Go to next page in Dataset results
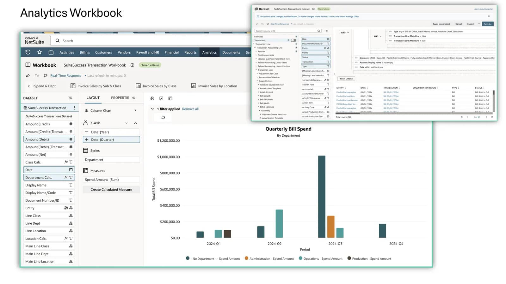This screenshot has height=284, width=506. [486, 117]
